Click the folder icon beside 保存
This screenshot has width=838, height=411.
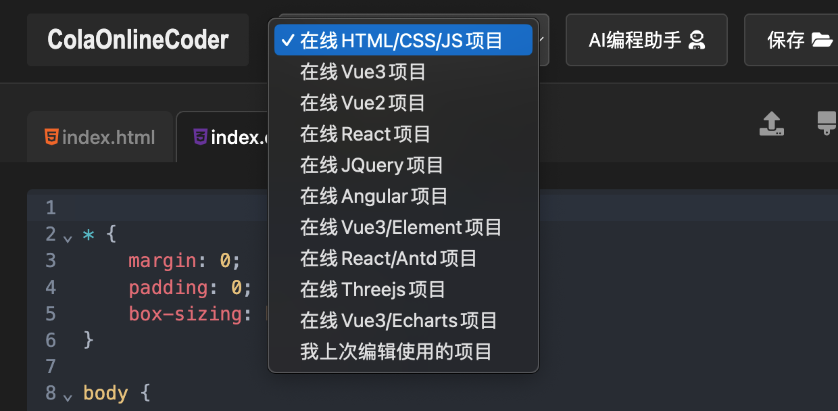(822, 41)
